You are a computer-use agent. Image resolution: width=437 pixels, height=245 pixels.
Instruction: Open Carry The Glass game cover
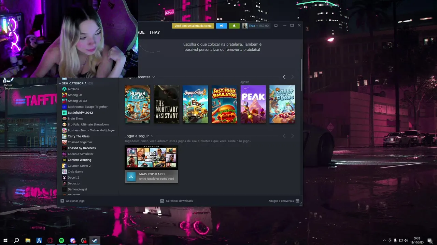[x=282, y=104]
